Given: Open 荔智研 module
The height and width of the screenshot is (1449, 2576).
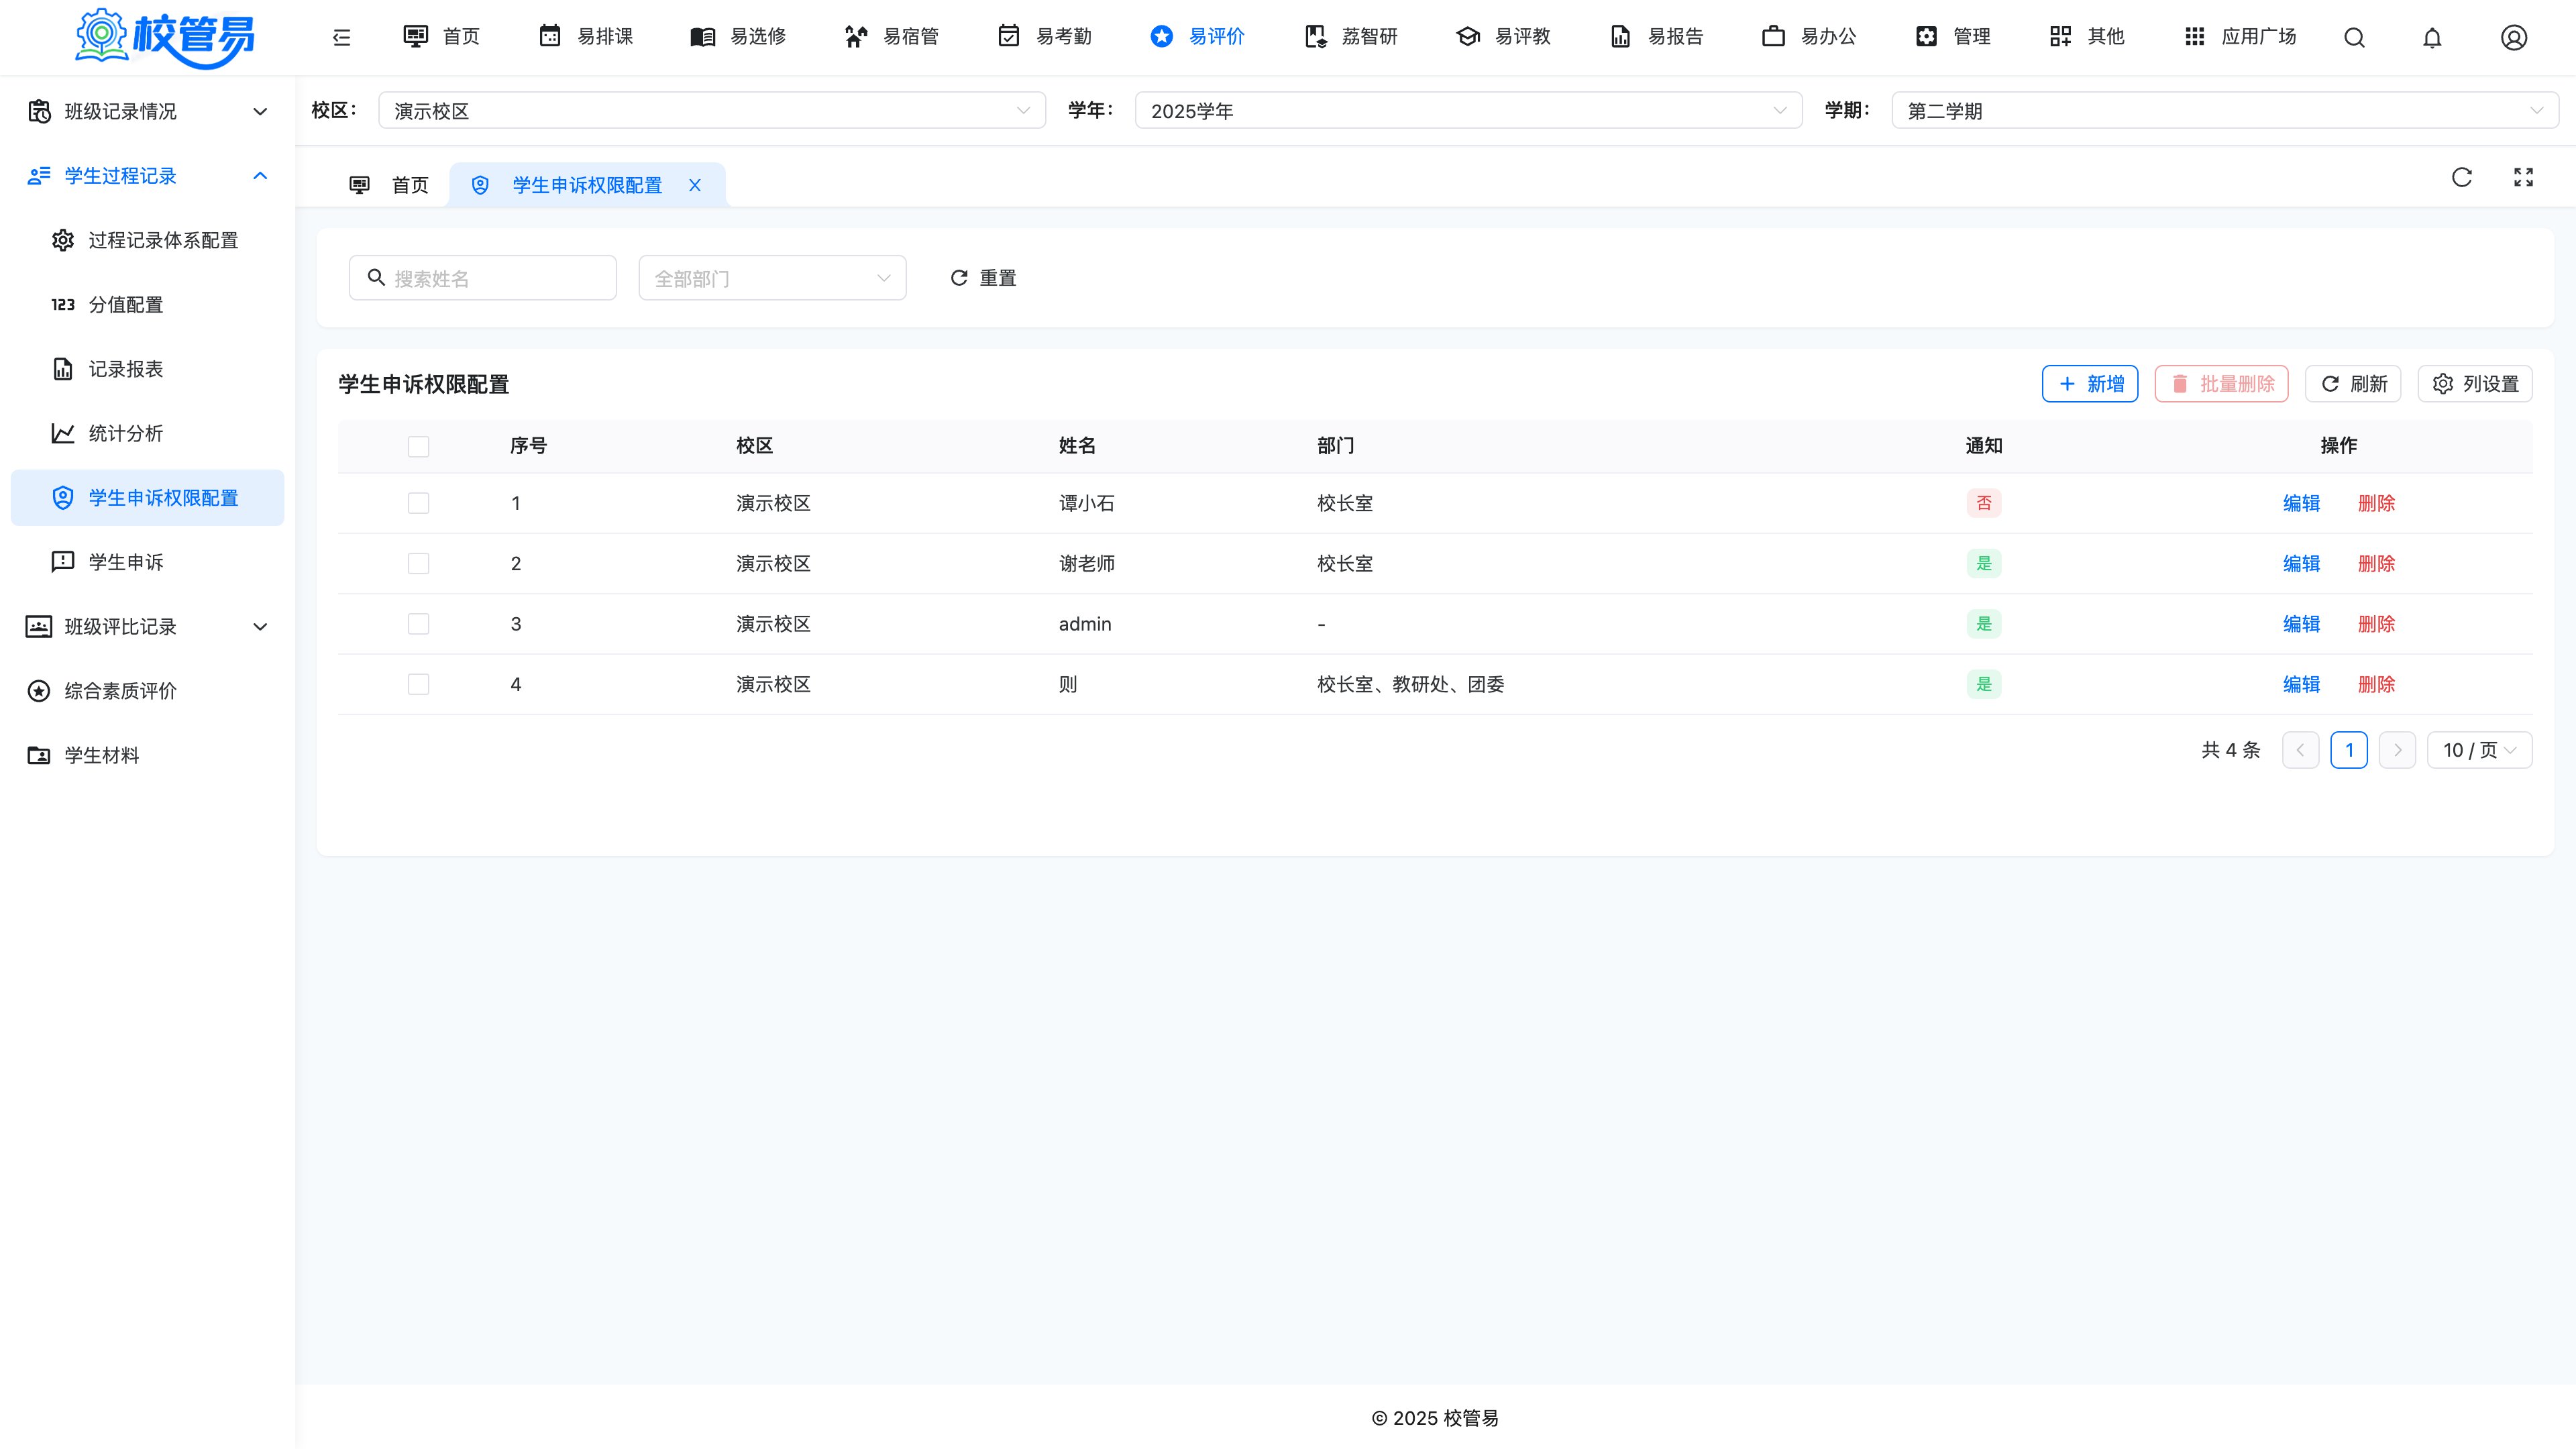Looking at the screenshot, I should point(1351,37).
